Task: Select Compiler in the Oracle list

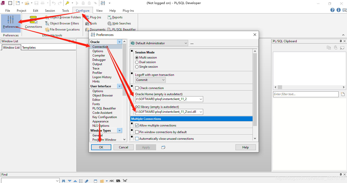Action: (99, 55)
